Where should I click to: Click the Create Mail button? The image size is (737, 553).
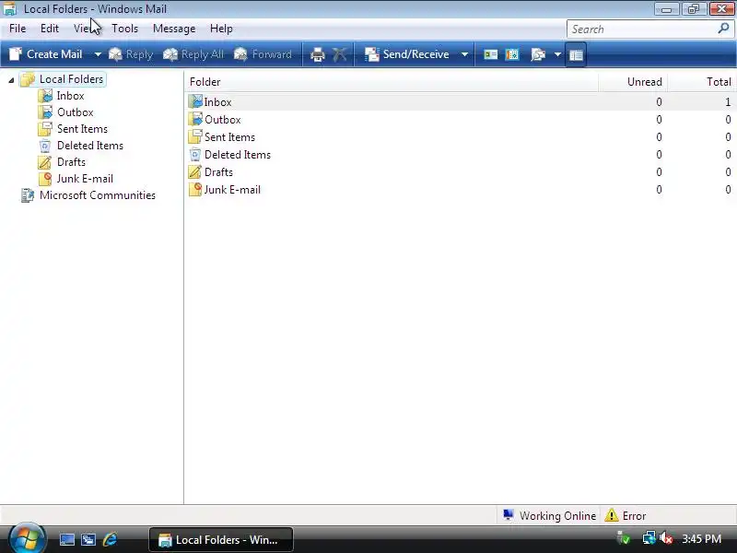[46, 54]
